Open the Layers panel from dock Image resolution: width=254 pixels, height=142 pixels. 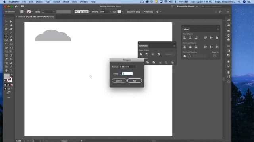[x=229, y=73]
